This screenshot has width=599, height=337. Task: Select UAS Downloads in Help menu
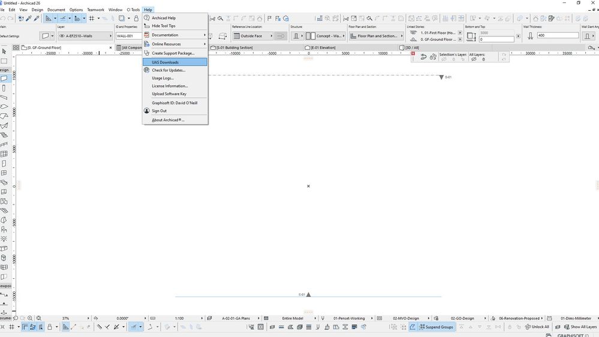[175, 62]
